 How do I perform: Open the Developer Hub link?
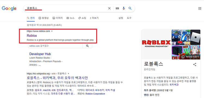[40, 54]
